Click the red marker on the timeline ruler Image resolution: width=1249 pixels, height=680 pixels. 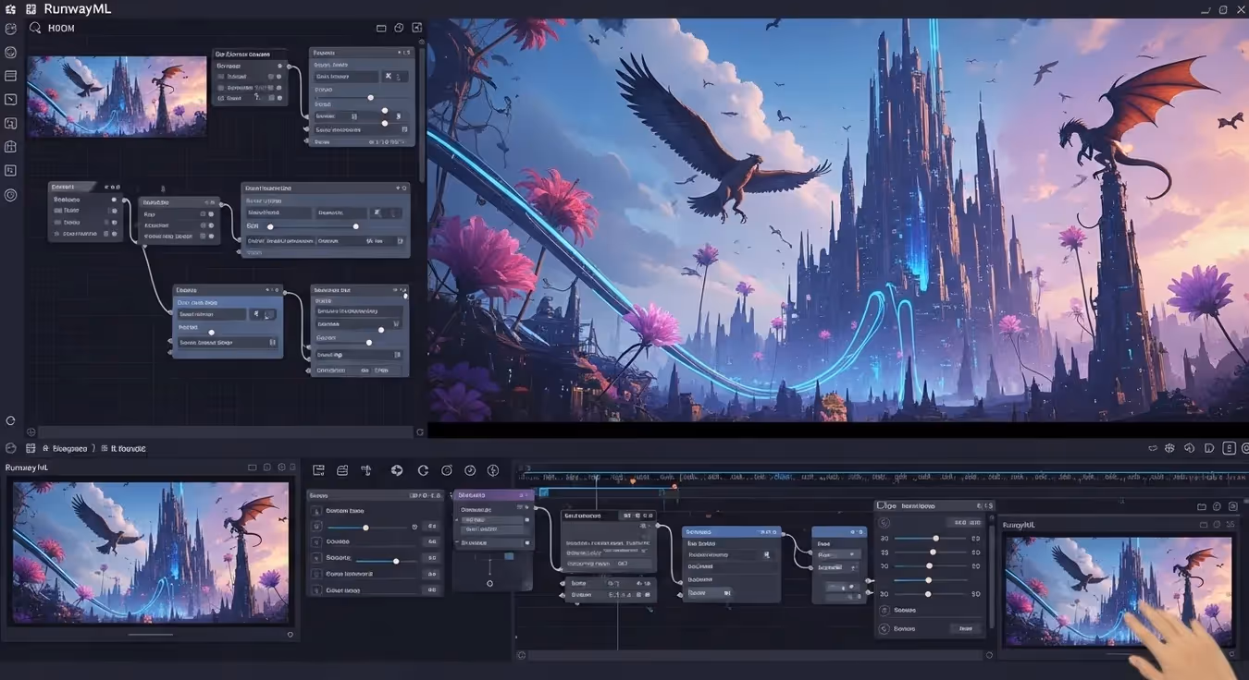[674, 486]
